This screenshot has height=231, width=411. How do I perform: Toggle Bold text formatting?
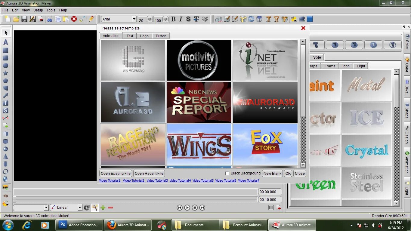coord(173,19)
